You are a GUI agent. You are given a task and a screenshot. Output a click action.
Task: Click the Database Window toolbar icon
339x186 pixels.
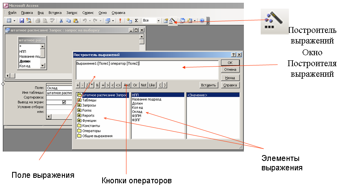click(x=182, y=20)
